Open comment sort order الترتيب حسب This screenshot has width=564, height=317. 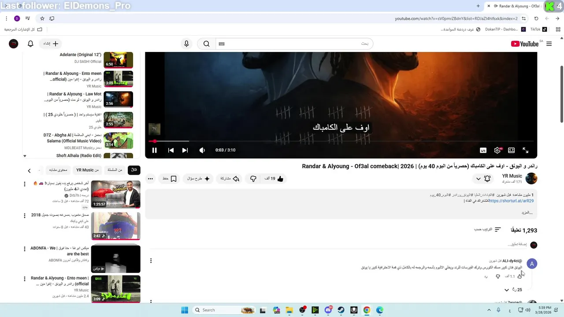click(488, 229)
